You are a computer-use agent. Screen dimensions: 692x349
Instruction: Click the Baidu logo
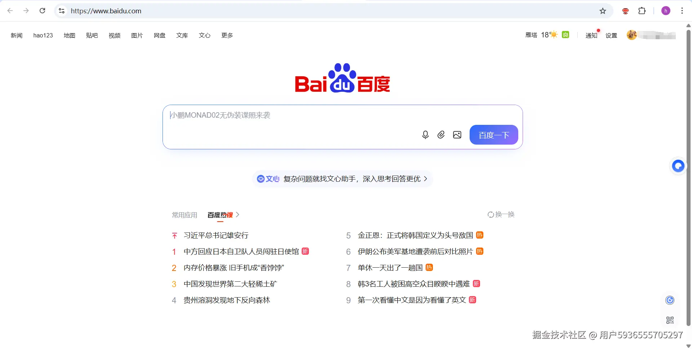point(342,78)
